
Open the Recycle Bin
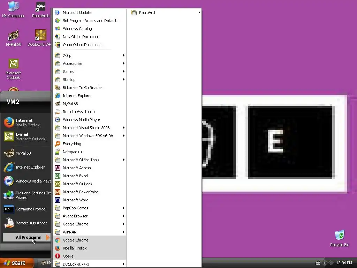tap(340, 238)
